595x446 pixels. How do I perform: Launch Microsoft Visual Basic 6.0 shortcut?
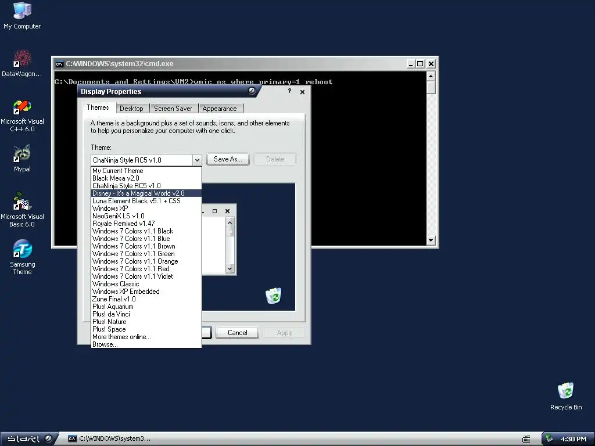[x=22, y=210]
